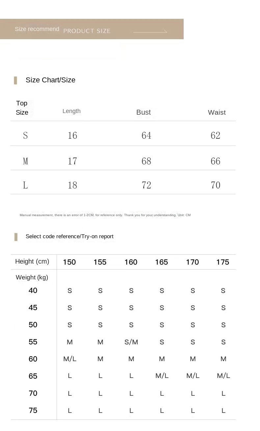Click the Bust column header
The image size is (260, 431).
click(x=143, y=112)
